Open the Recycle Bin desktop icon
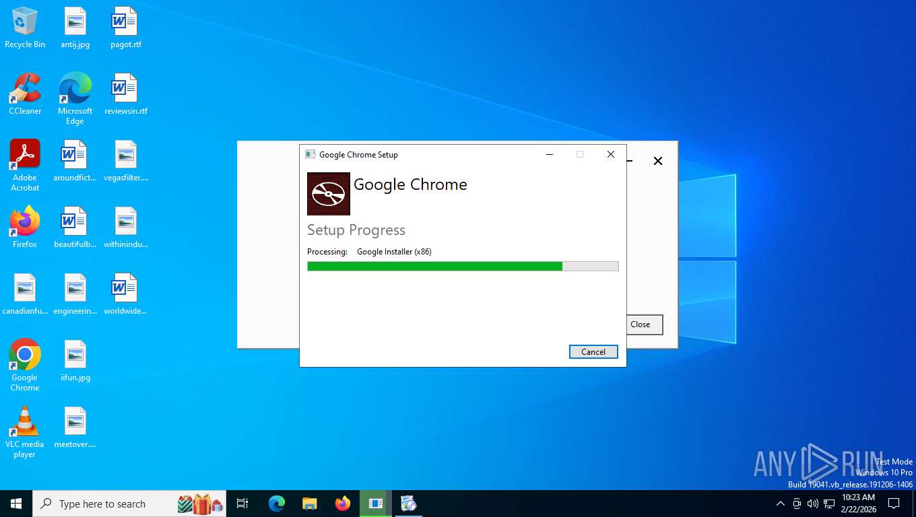916x517 pixels. tap(25, 28)
